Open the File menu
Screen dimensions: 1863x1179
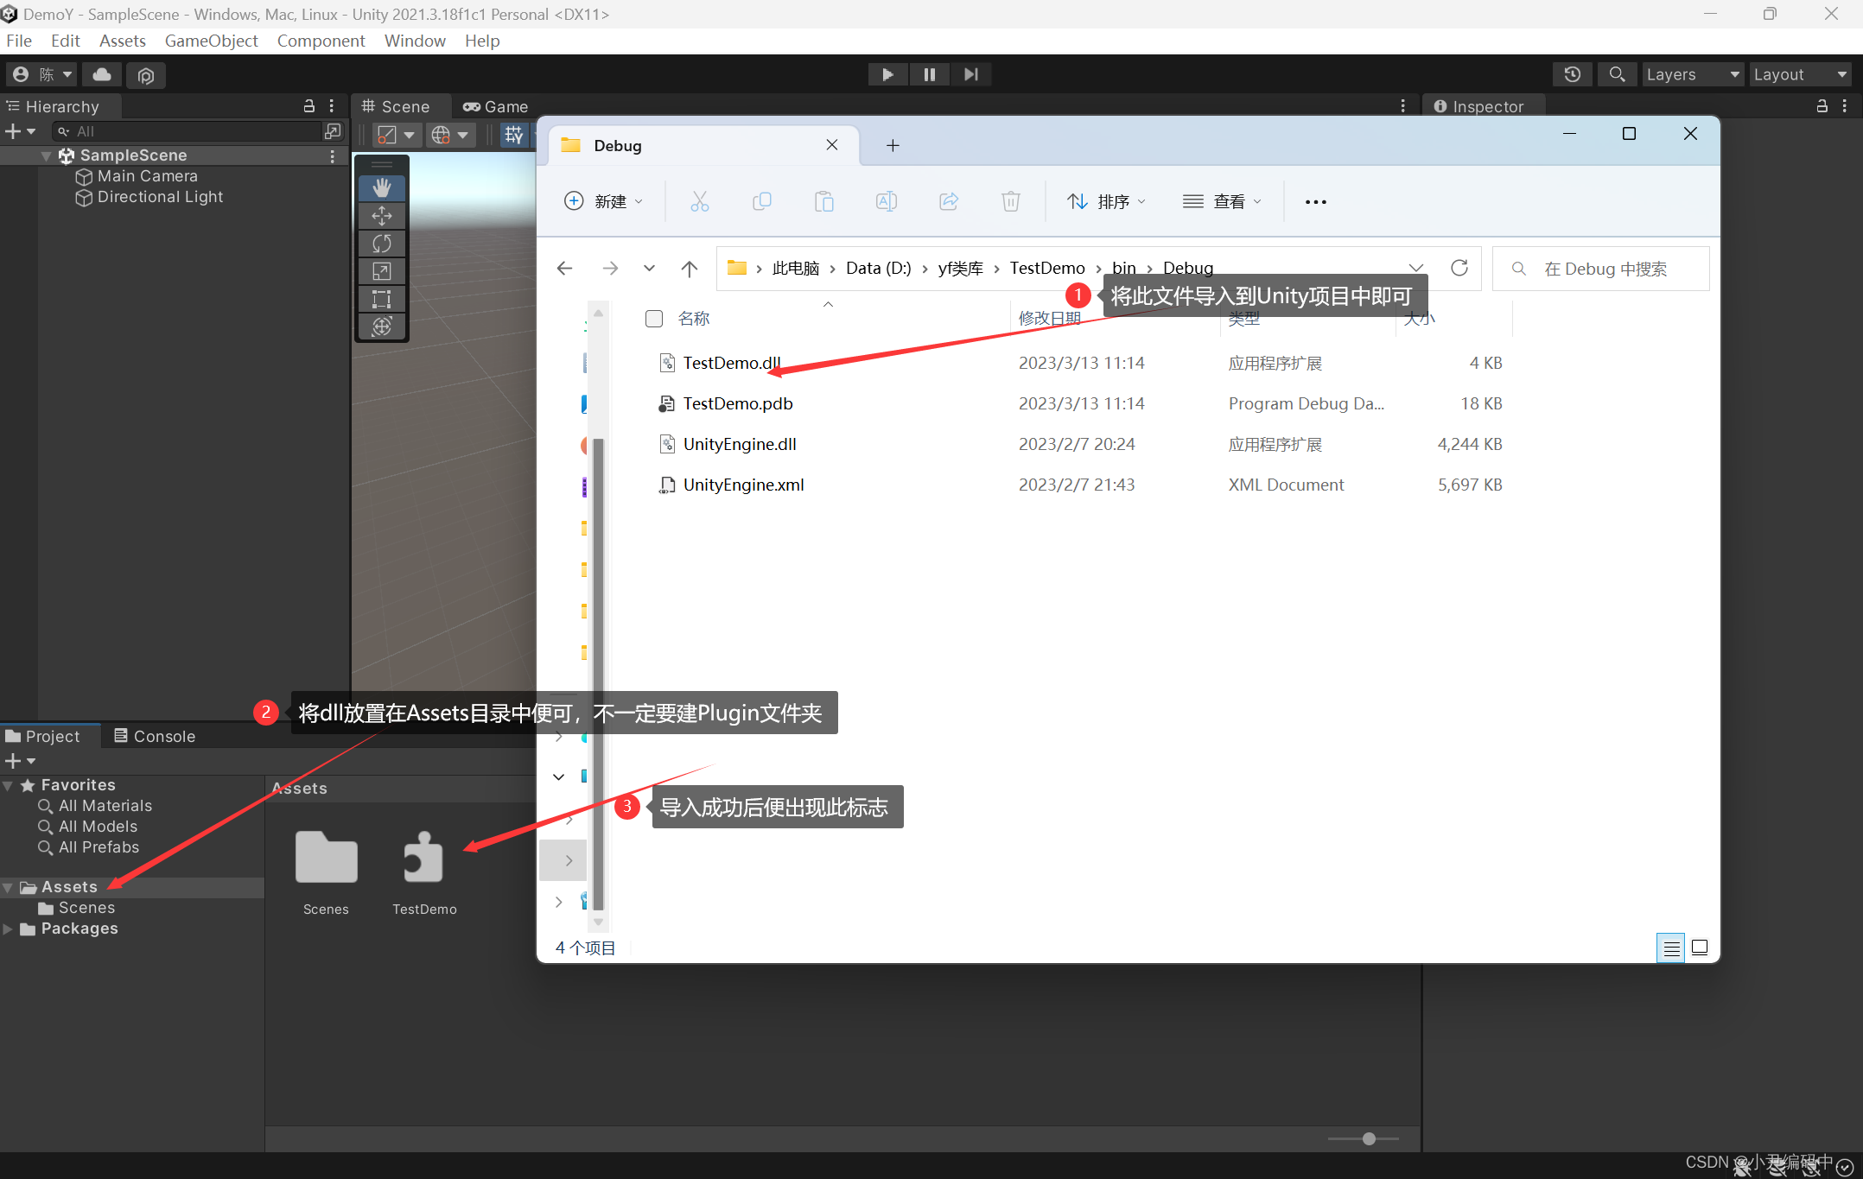point(19,41)
